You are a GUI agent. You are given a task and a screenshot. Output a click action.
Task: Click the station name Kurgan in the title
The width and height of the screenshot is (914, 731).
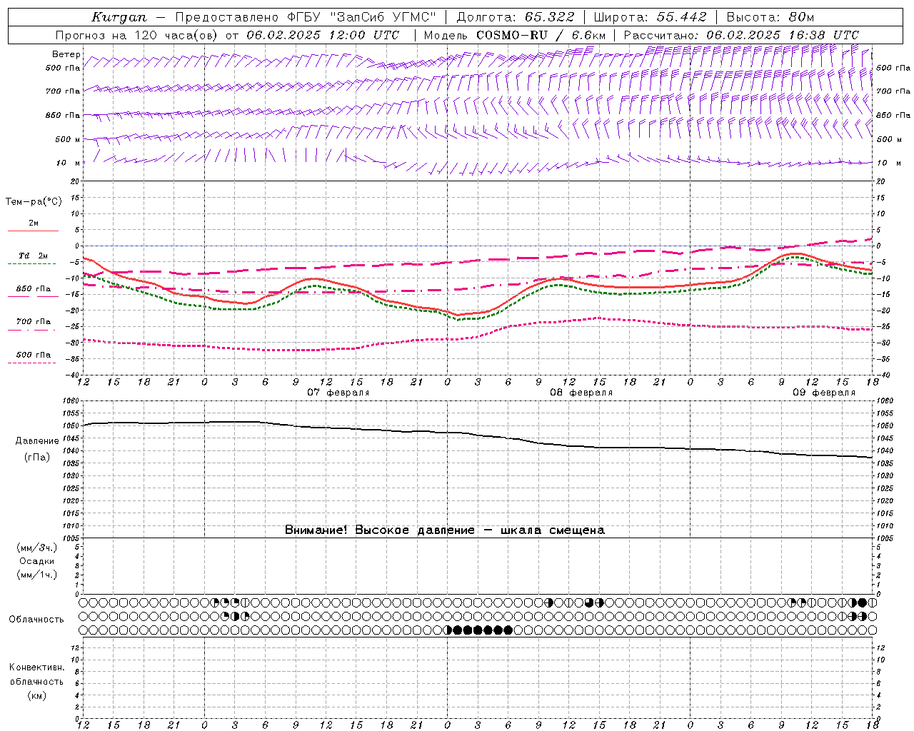119,17
